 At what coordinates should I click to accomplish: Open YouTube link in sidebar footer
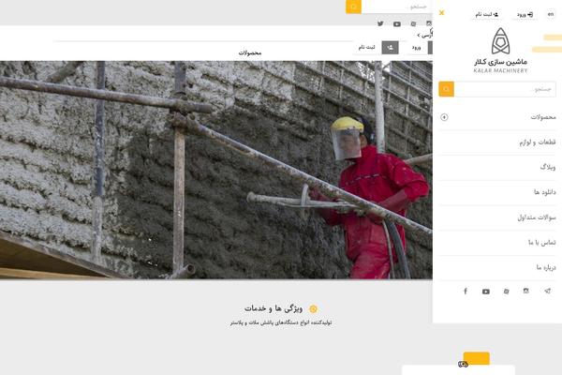pyautogui.click(x=485, y=291)
